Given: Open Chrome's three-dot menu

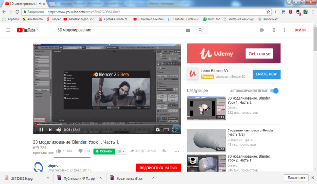Looking at the screenshot, I should pos(313,12).
